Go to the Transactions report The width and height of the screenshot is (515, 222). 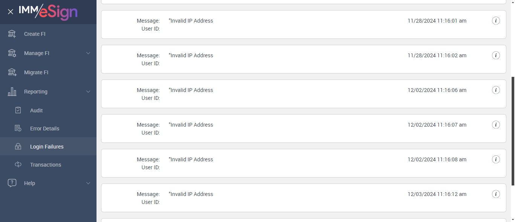tap(46, 165)
